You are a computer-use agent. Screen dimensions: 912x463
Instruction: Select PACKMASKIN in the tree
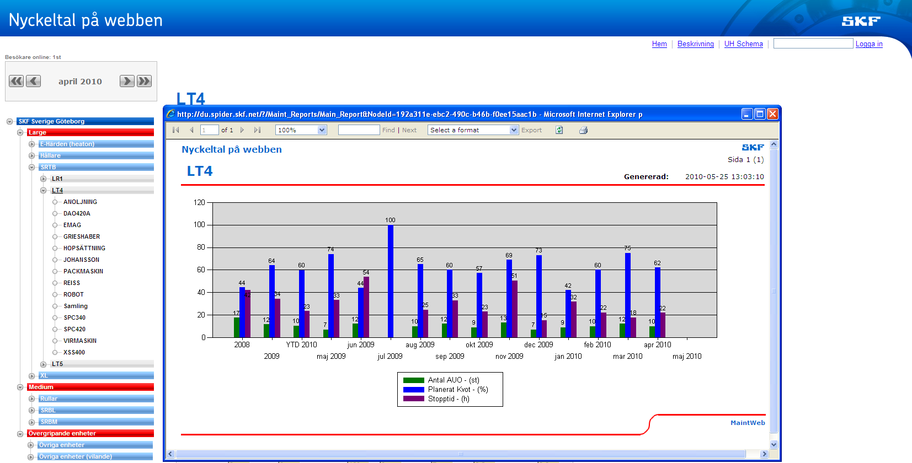click(83, 271)
